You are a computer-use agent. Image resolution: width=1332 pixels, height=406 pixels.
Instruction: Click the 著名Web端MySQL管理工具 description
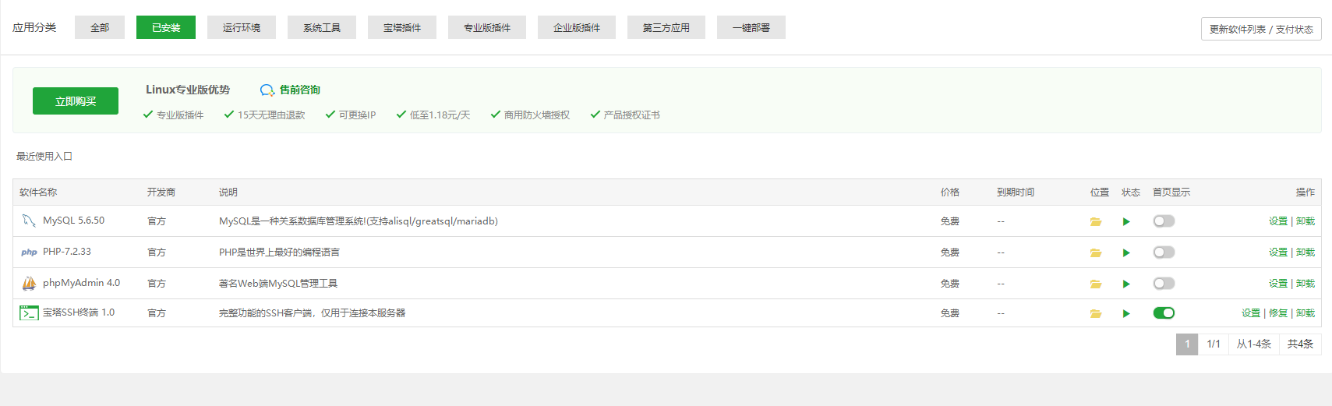[278, 284]
